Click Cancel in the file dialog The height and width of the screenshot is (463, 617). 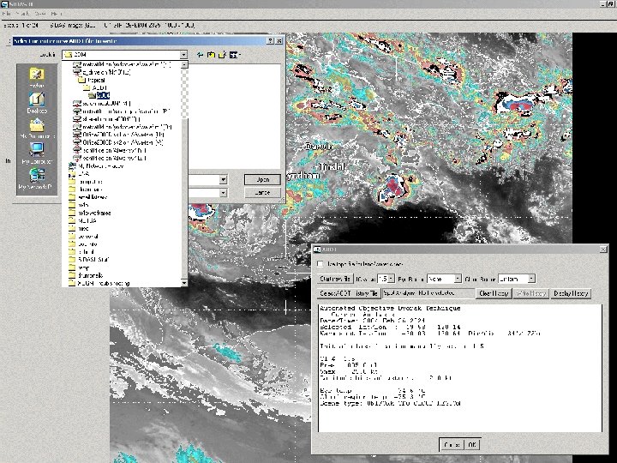(x=262, y=193)
